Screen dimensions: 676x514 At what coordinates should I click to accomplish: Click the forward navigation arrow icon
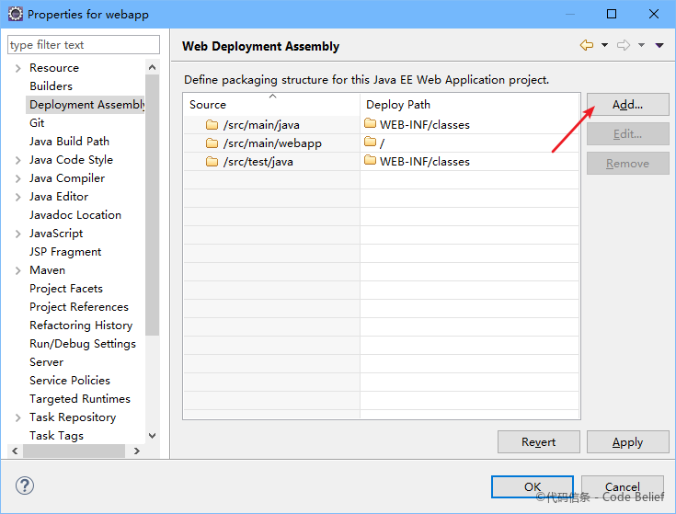(x=624, y=45)
